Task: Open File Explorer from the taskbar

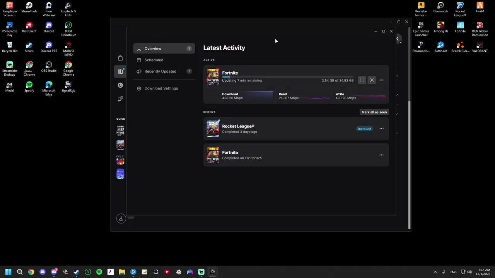Action: point(122,272)
